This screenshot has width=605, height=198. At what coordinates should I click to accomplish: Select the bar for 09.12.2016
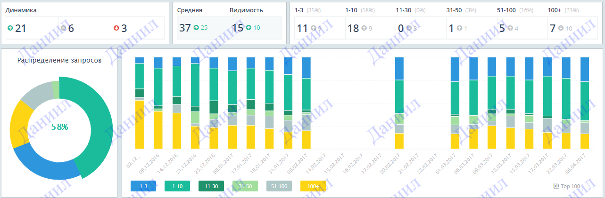(158, 103)
